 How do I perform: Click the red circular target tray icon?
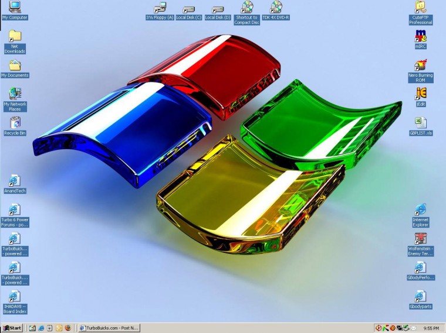point(393,328)
